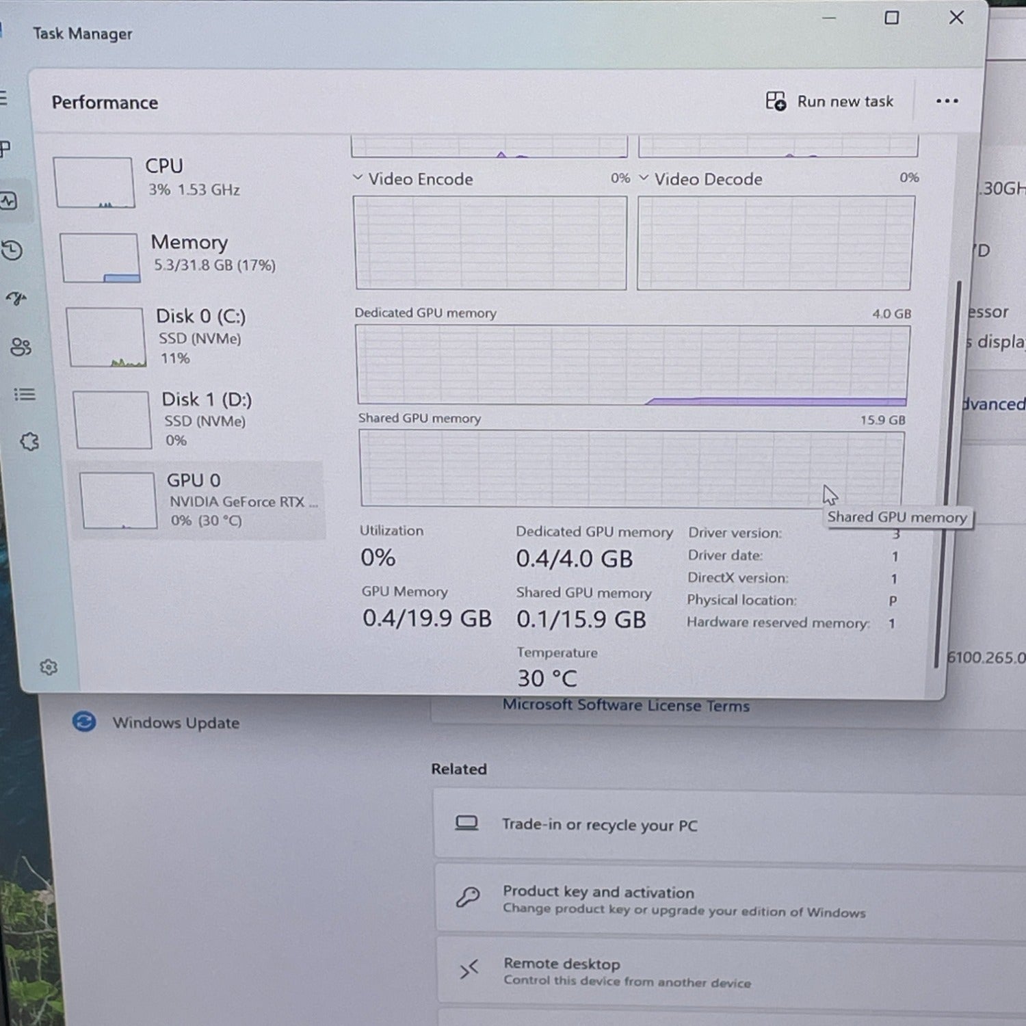Open the App history page icon
This screenshot has height=1026, width=1026.
coord(12,251)
